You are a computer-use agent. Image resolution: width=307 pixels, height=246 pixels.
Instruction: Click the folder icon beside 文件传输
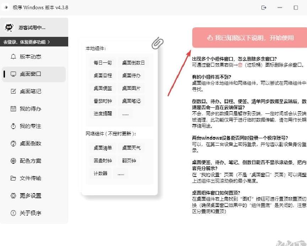pos(13,178)
